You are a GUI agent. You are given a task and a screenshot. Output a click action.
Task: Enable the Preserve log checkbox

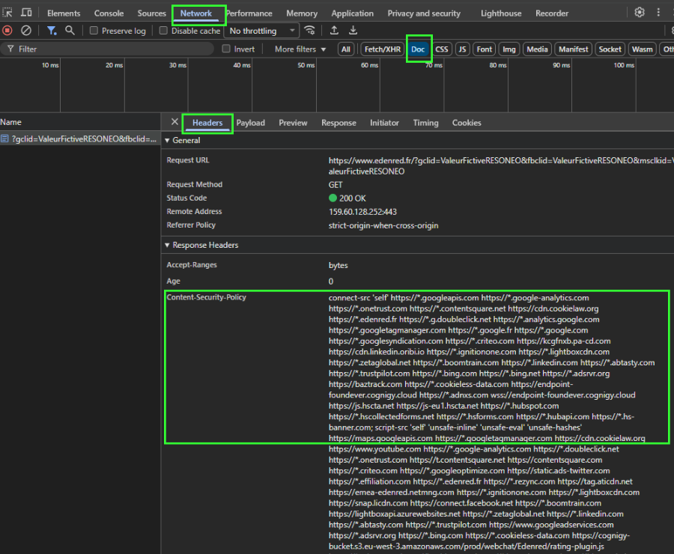(x=94, y=31)
